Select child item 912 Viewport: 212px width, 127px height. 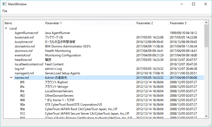(x=22, y=114)
